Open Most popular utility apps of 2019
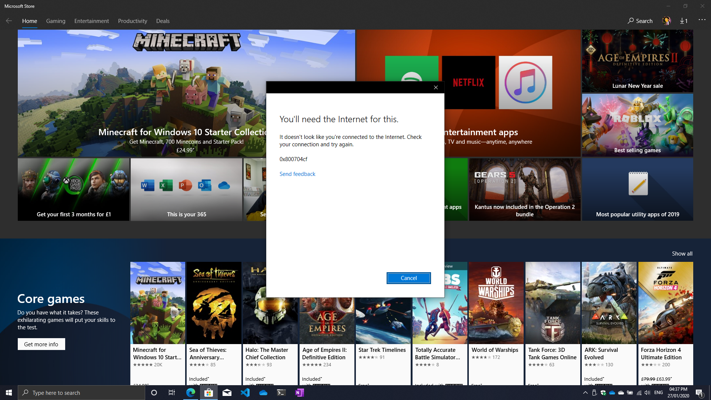The image size is (711, 400). 637,190
